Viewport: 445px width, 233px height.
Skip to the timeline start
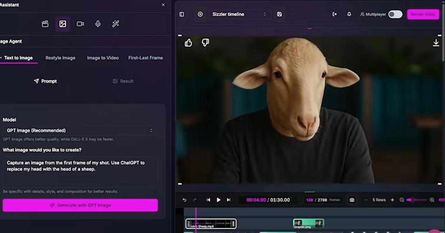tap(208, 200)
